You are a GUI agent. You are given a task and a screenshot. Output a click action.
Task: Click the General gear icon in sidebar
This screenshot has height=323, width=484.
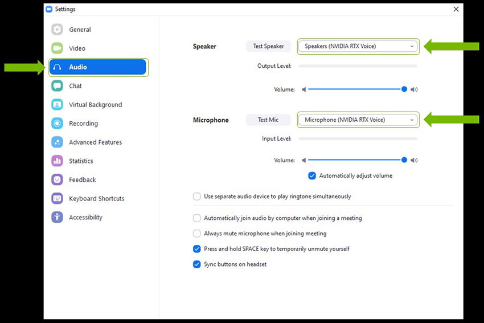tap(57, 30)
